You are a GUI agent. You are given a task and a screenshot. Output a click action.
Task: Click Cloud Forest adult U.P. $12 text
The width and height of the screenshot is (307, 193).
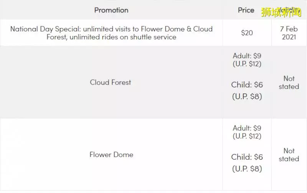(x=247, y=64)
